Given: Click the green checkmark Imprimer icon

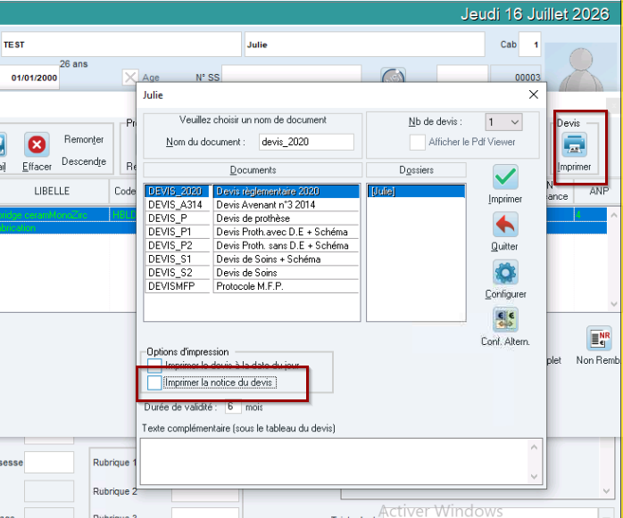Looking at the screenshot, I should (505, 177).
